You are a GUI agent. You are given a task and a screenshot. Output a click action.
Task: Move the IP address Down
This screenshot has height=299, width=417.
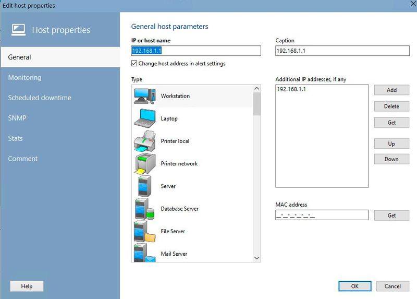tap(391, 159)
